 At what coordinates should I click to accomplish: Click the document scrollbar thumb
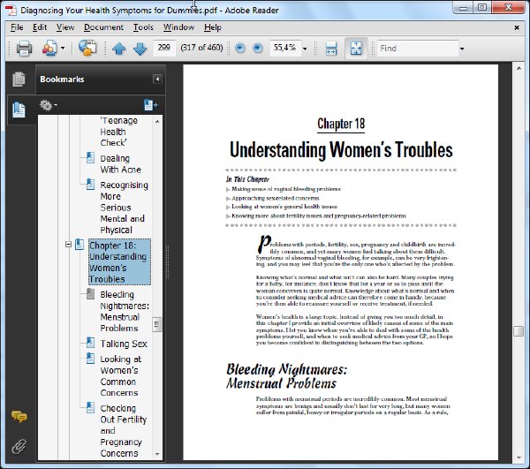pos(519,331)
